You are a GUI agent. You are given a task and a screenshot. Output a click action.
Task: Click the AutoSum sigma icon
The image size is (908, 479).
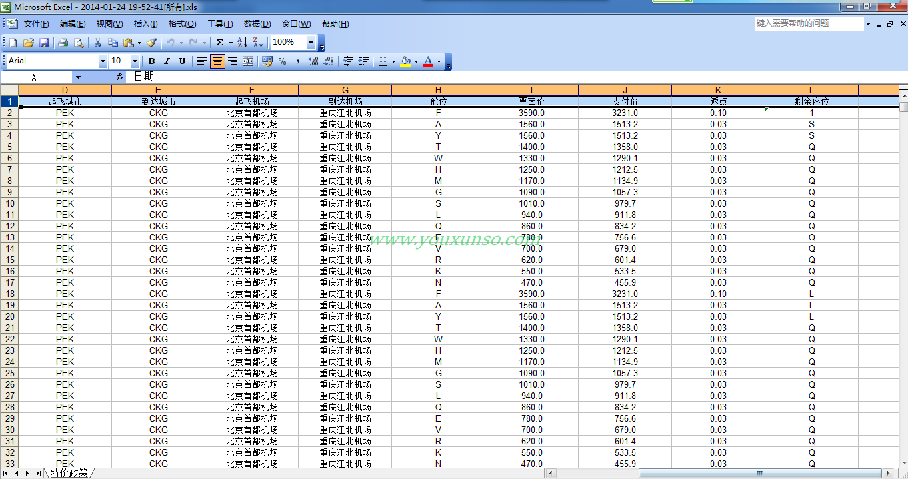[219, 43]
